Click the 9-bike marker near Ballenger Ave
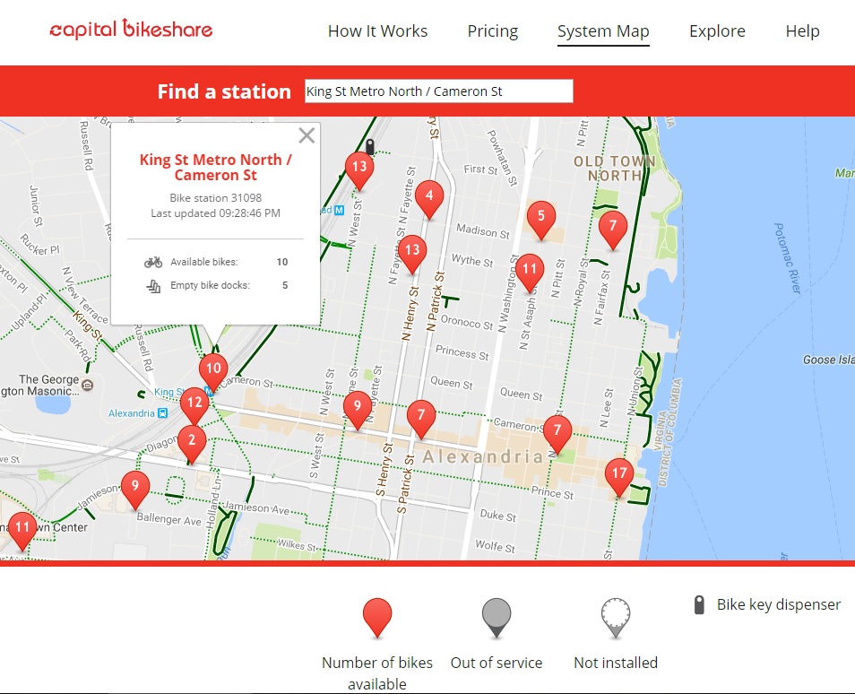The image size is (855, 694). (134, 487)
